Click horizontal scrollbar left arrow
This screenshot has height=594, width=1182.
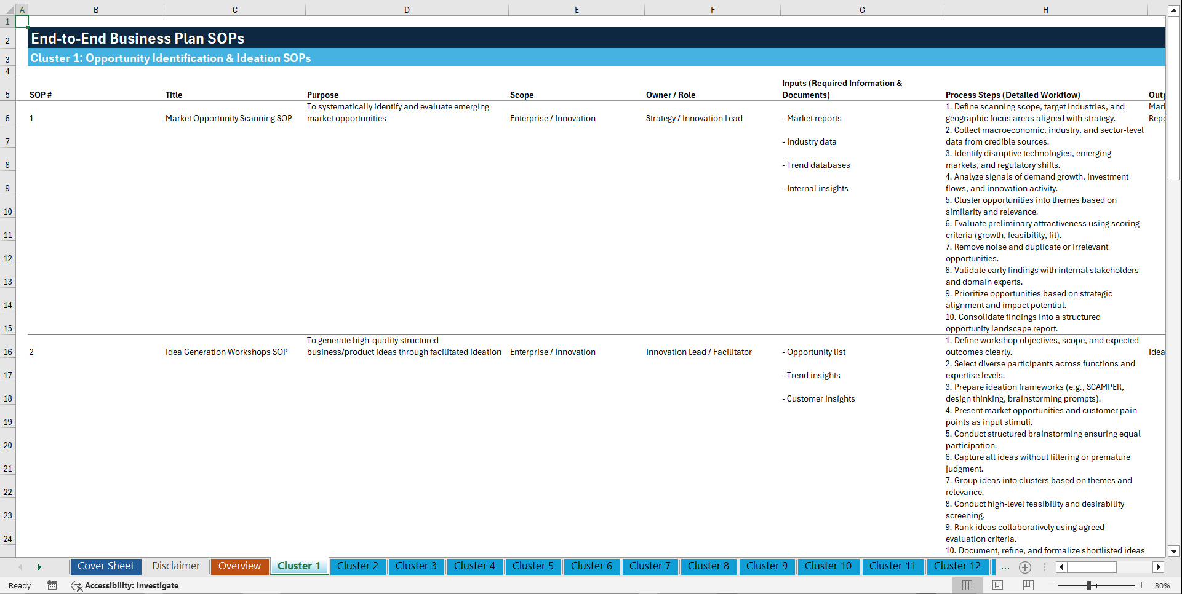(x=1061, y=567)
